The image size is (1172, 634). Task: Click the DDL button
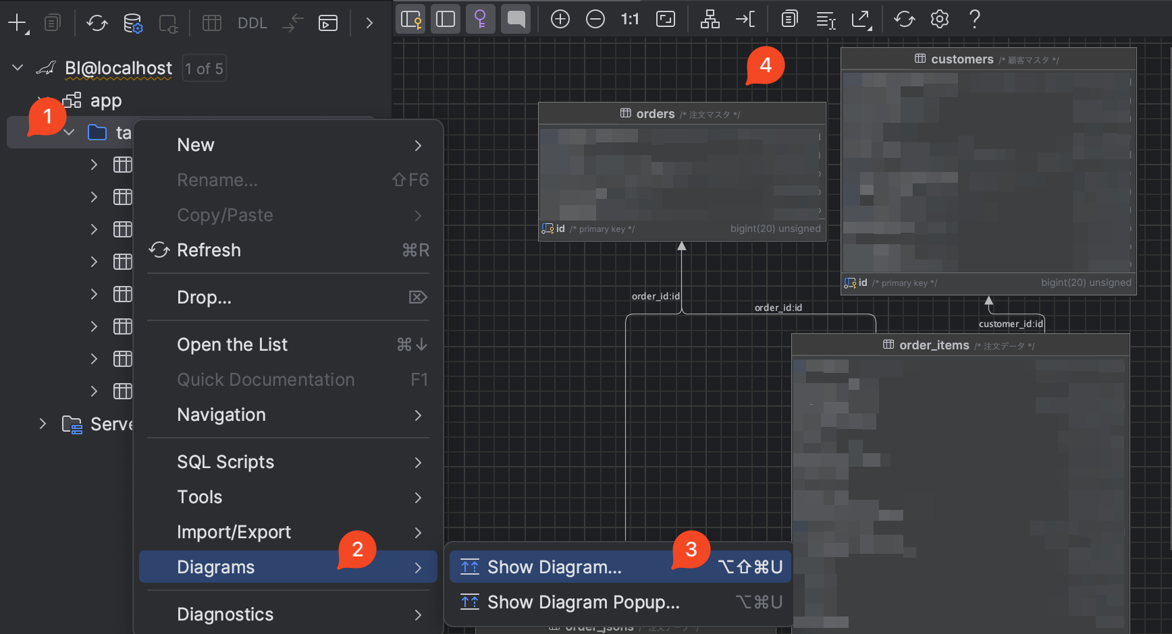coord(252,23)
